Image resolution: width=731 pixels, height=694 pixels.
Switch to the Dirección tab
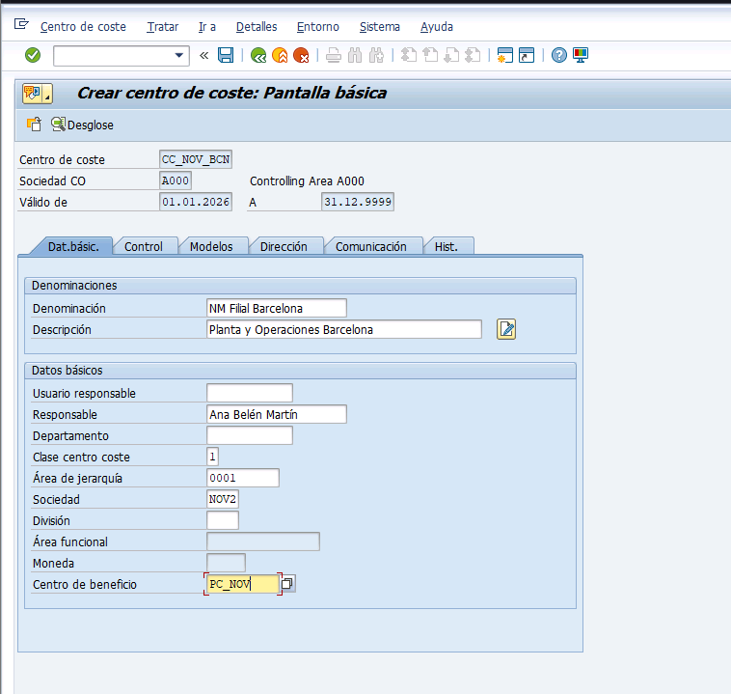pyautogui.click(x=284, y=246)
